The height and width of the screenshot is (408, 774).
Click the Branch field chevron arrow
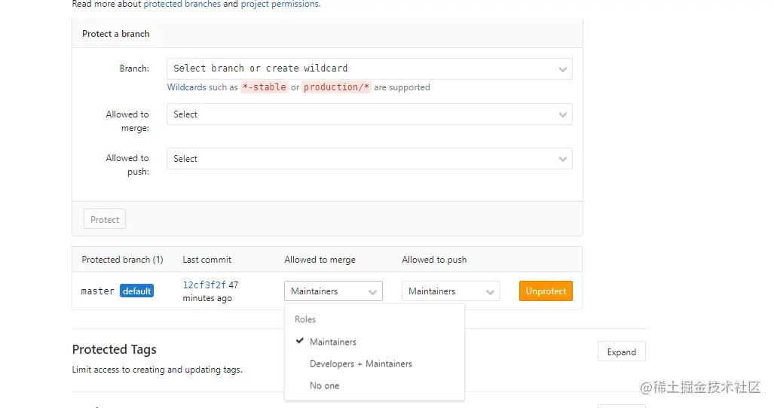(x=563, y=69)
